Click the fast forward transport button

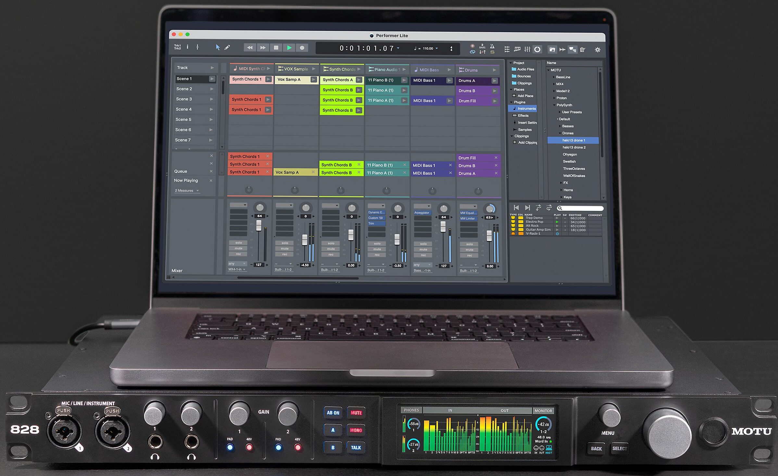(x=263, y=48)
